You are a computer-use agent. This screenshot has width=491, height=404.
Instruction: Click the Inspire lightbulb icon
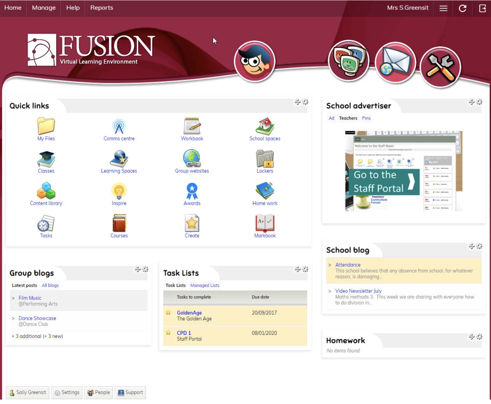pyautogui.click(x=119, y=191)
